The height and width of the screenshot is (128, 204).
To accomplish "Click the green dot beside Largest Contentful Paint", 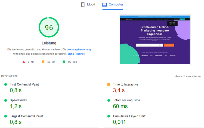I will 6,116.
